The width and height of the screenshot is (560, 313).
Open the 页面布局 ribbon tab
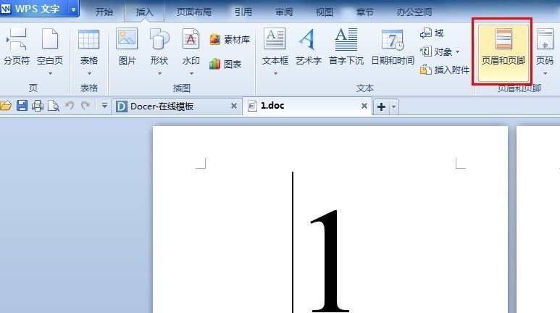point(194,12)
